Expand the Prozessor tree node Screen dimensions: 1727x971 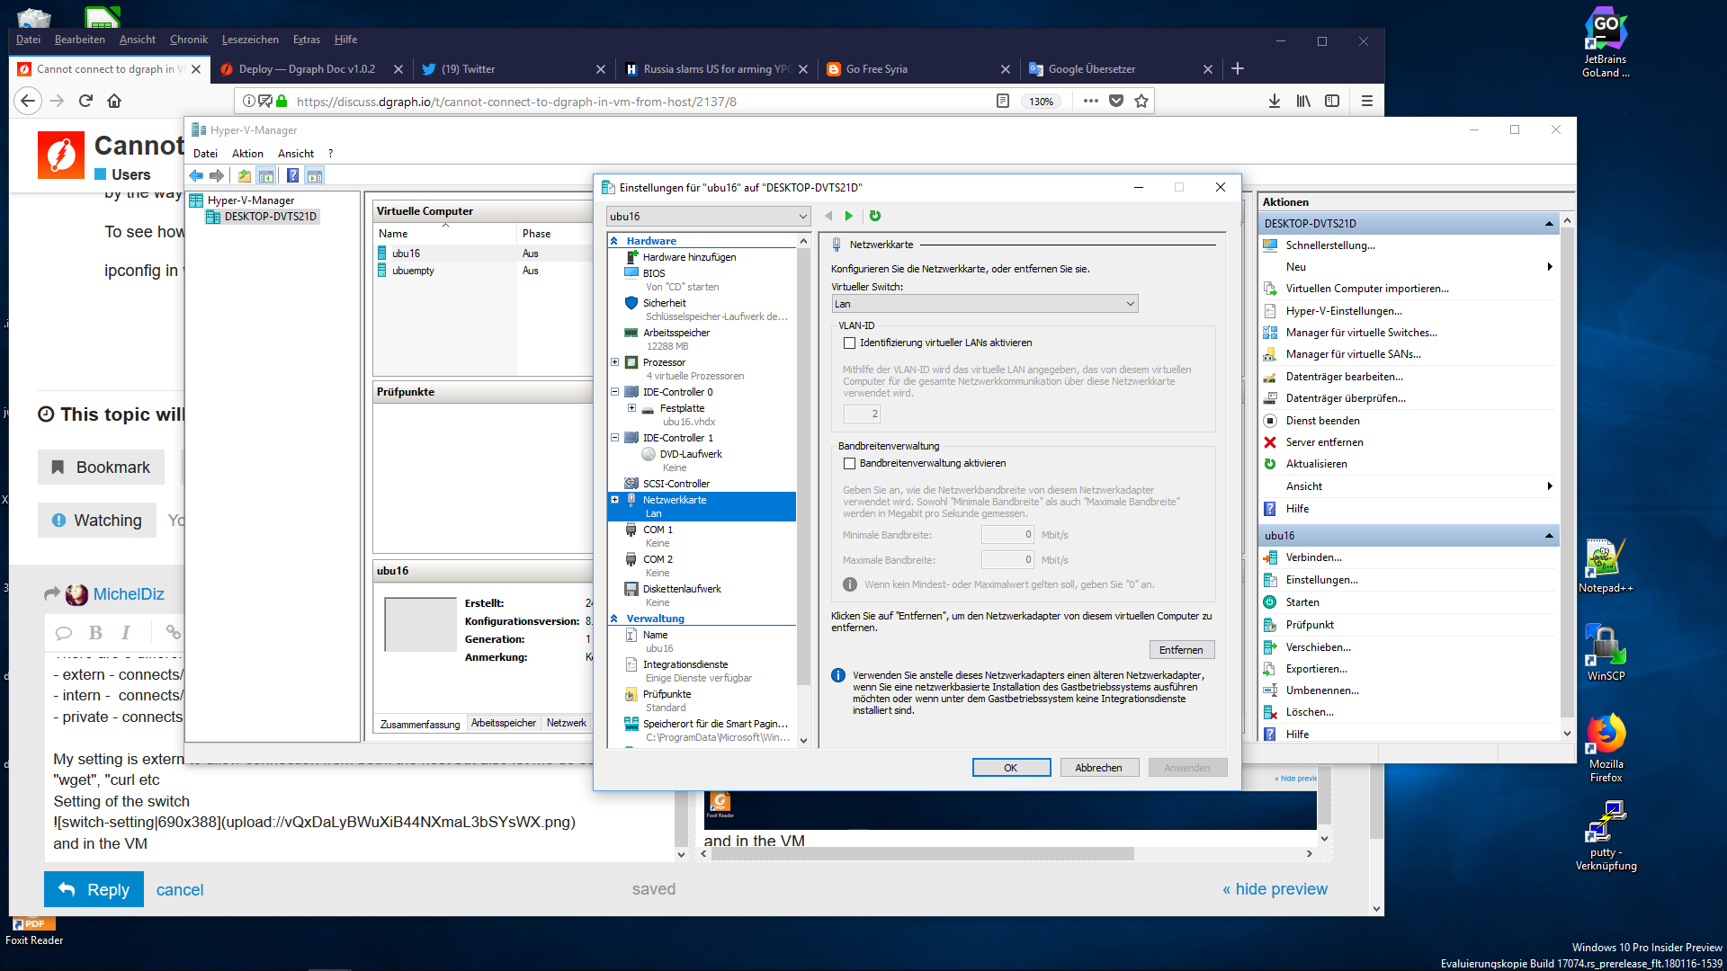click(615, 362)
